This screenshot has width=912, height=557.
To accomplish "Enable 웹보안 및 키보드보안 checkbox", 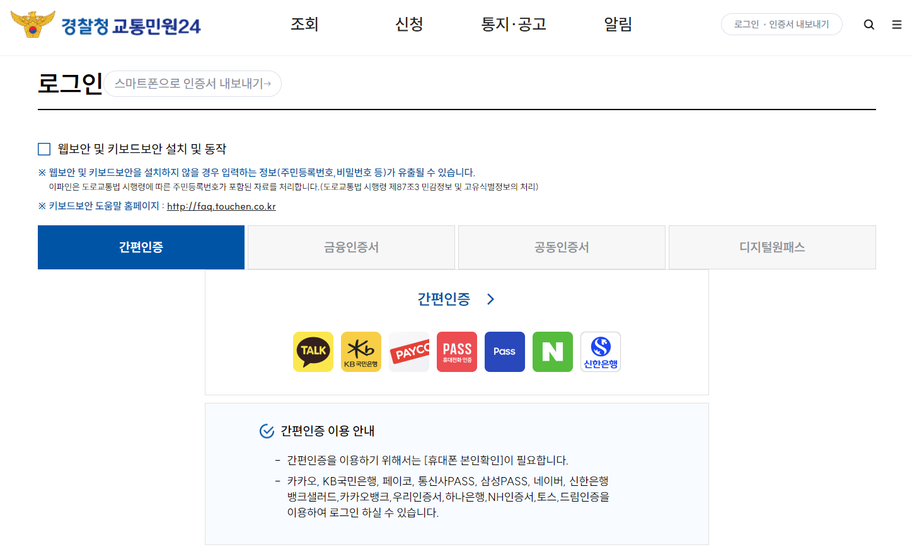I will point(43,149).
